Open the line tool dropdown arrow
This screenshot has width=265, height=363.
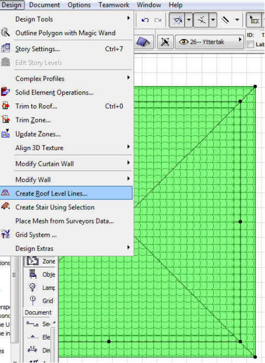pyautogui.click(x=237, y=20)
